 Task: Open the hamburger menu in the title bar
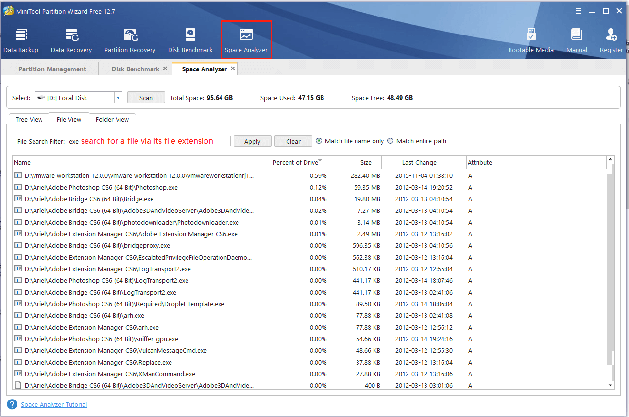pyautogui.click(x=578, y=11)
